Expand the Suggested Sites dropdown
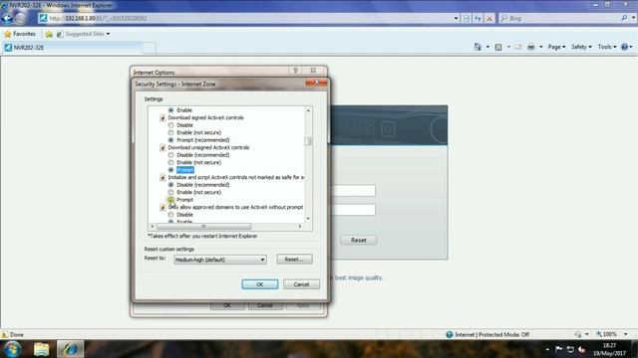Viewport: 638px width, 358px height. tap(108, 34)
